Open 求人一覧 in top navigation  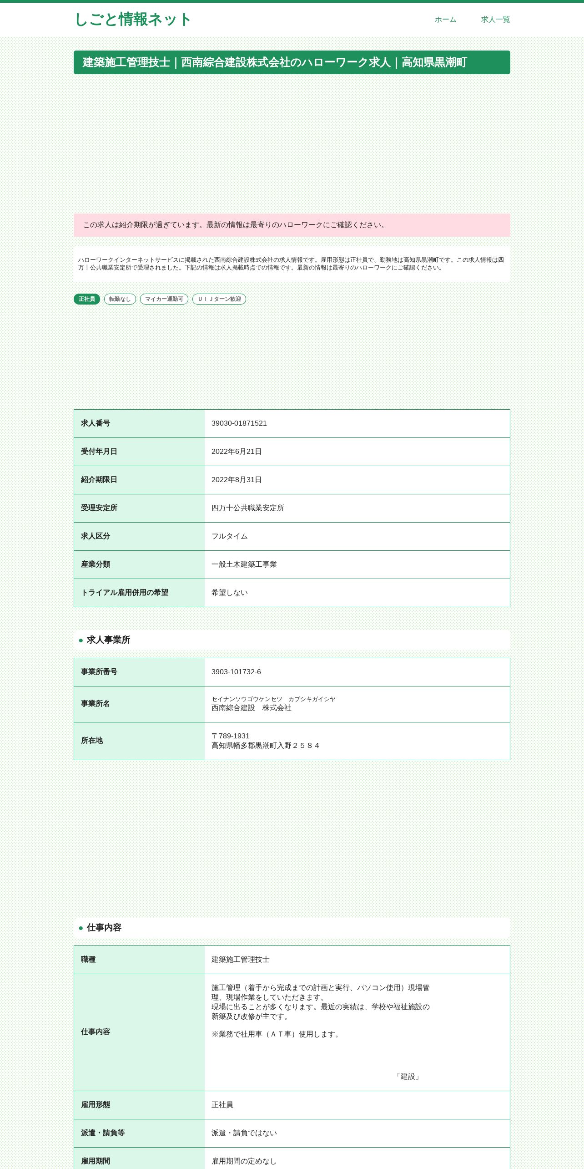495,20
